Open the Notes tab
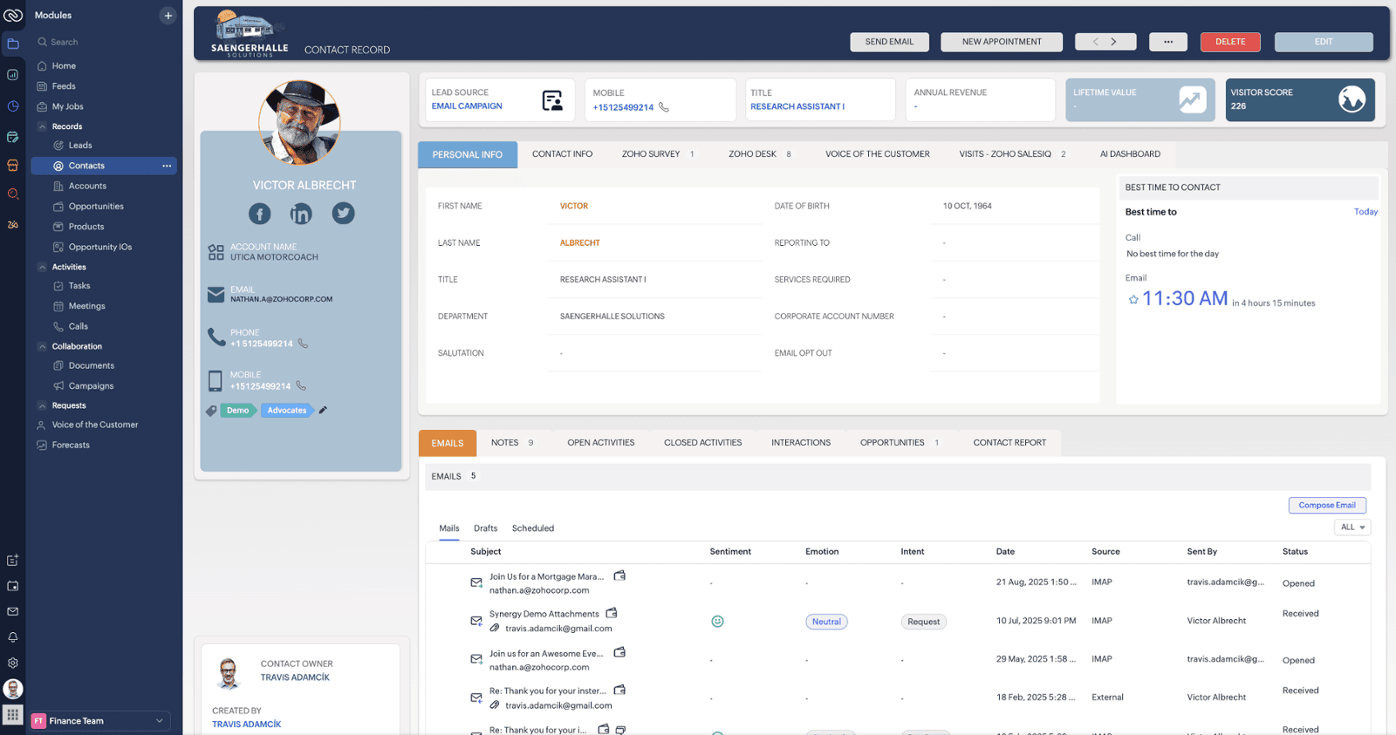 (x=505, y=443)
